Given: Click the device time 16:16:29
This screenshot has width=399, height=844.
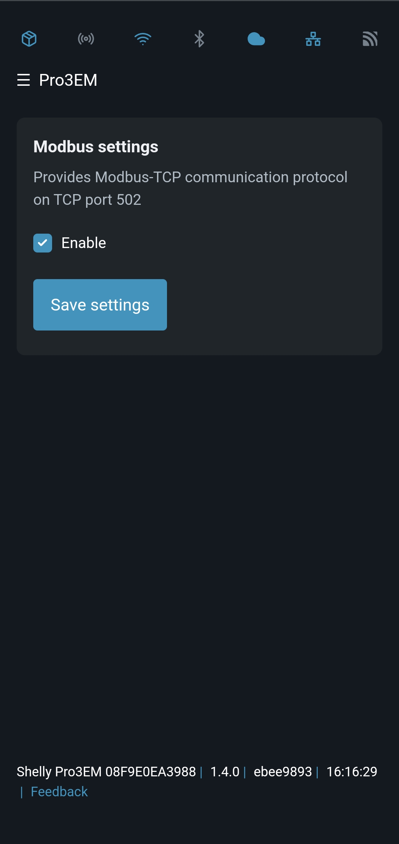Looking at the screenshot, I should click(x=352, y=772).
